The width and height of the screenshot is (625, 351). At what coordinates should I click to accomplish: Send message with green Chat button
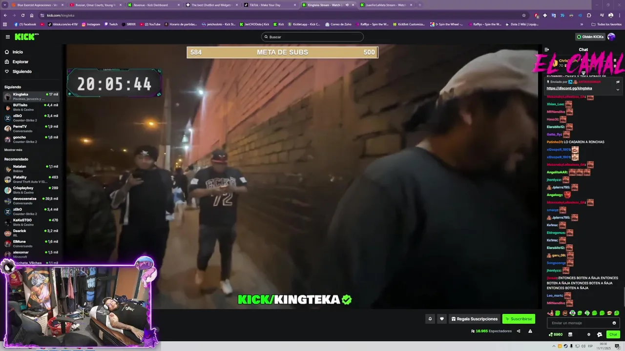[x=613, y=334]
